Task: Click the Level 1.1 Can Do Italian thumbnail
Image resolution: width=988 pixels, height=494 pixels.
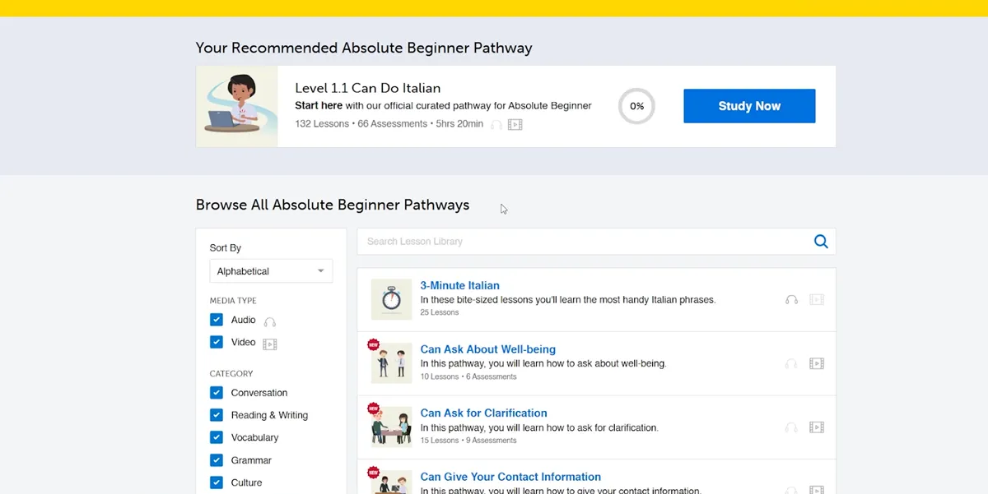Action: 237,106
